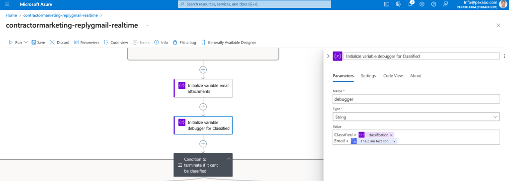509x181 pixels.
Task: Switch to the About tab
Action: point(416,76)
